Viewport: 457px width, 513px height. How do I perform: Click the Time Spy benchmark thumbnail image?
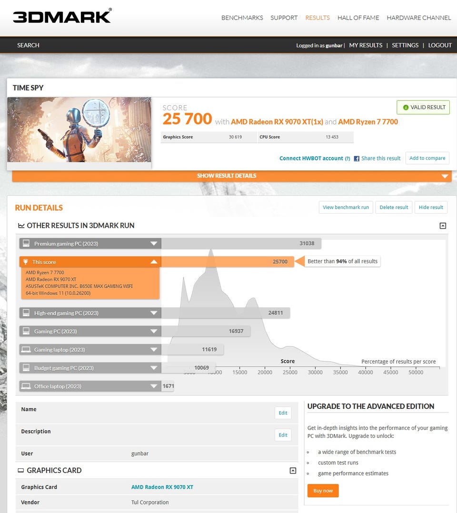tap(79, 129)
